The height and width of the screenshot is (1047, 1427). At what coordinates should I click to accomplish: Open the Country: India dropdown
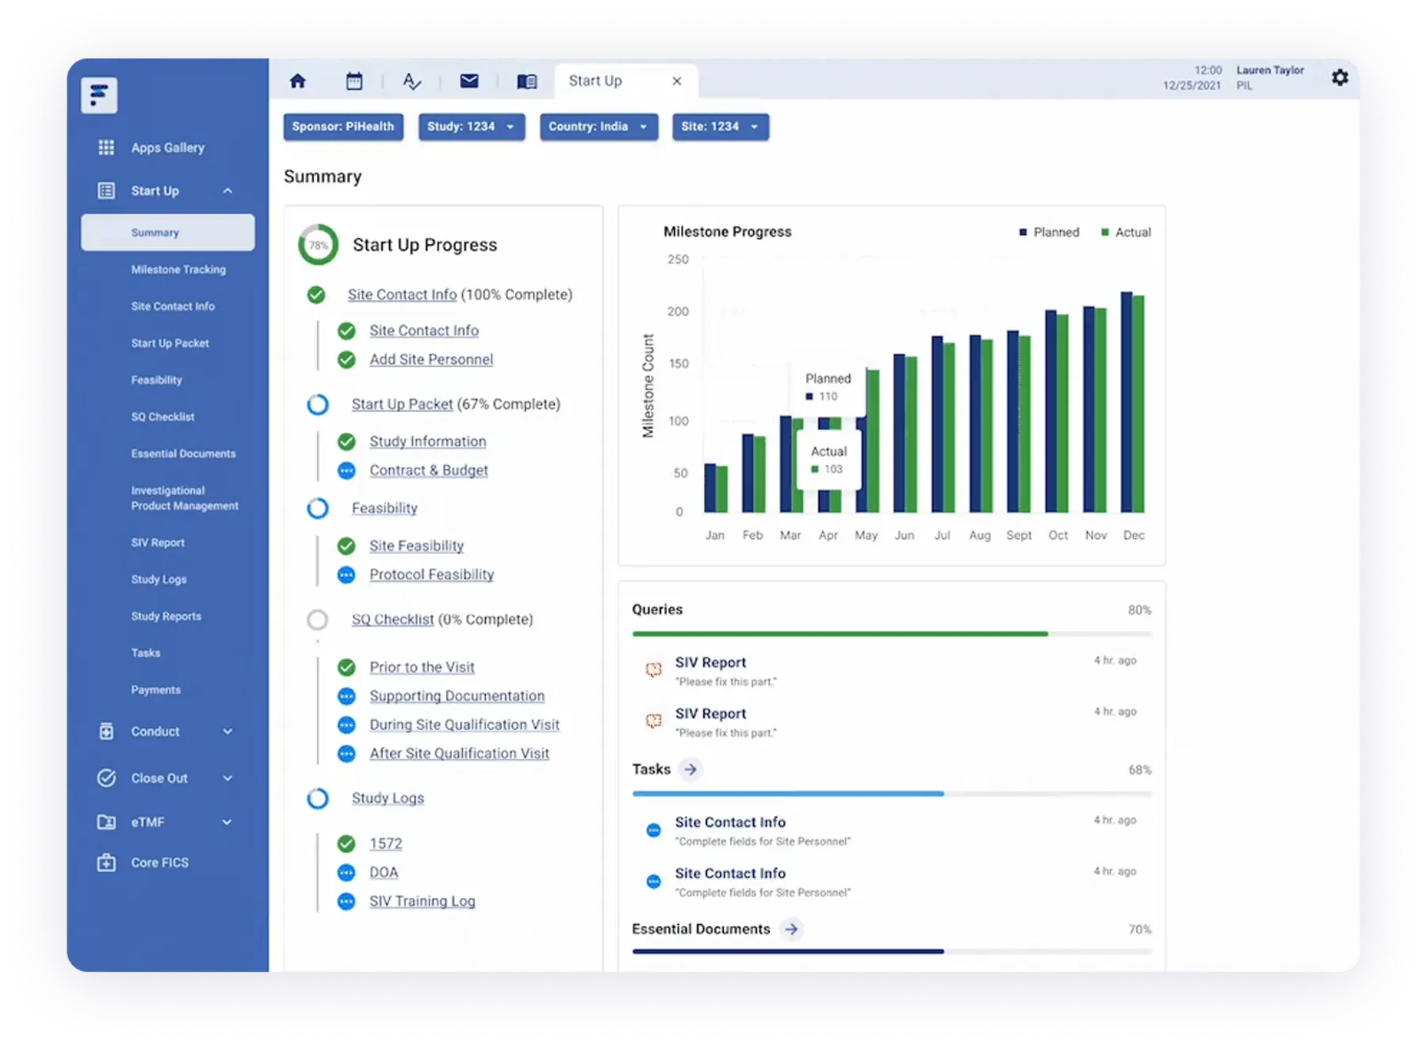[x=599, y=127]
